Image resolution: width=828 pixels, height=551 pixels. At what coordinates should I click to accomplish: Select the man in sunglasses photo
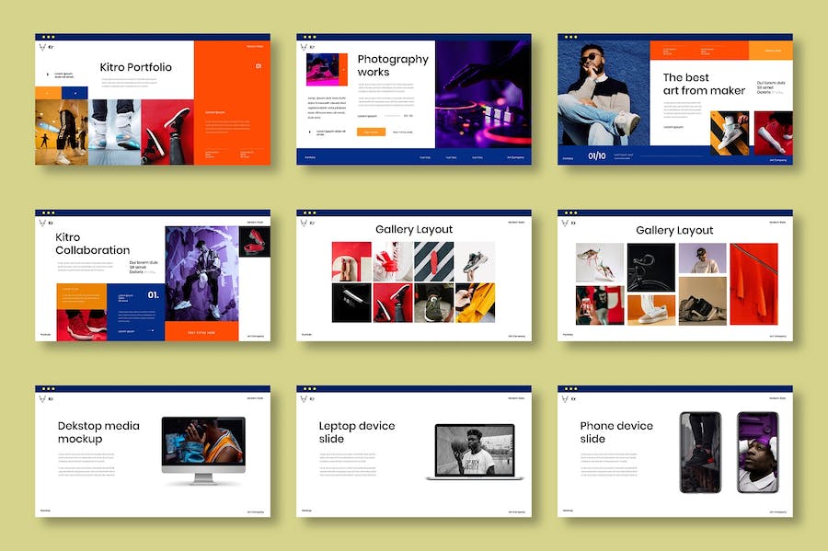(603, 93)
